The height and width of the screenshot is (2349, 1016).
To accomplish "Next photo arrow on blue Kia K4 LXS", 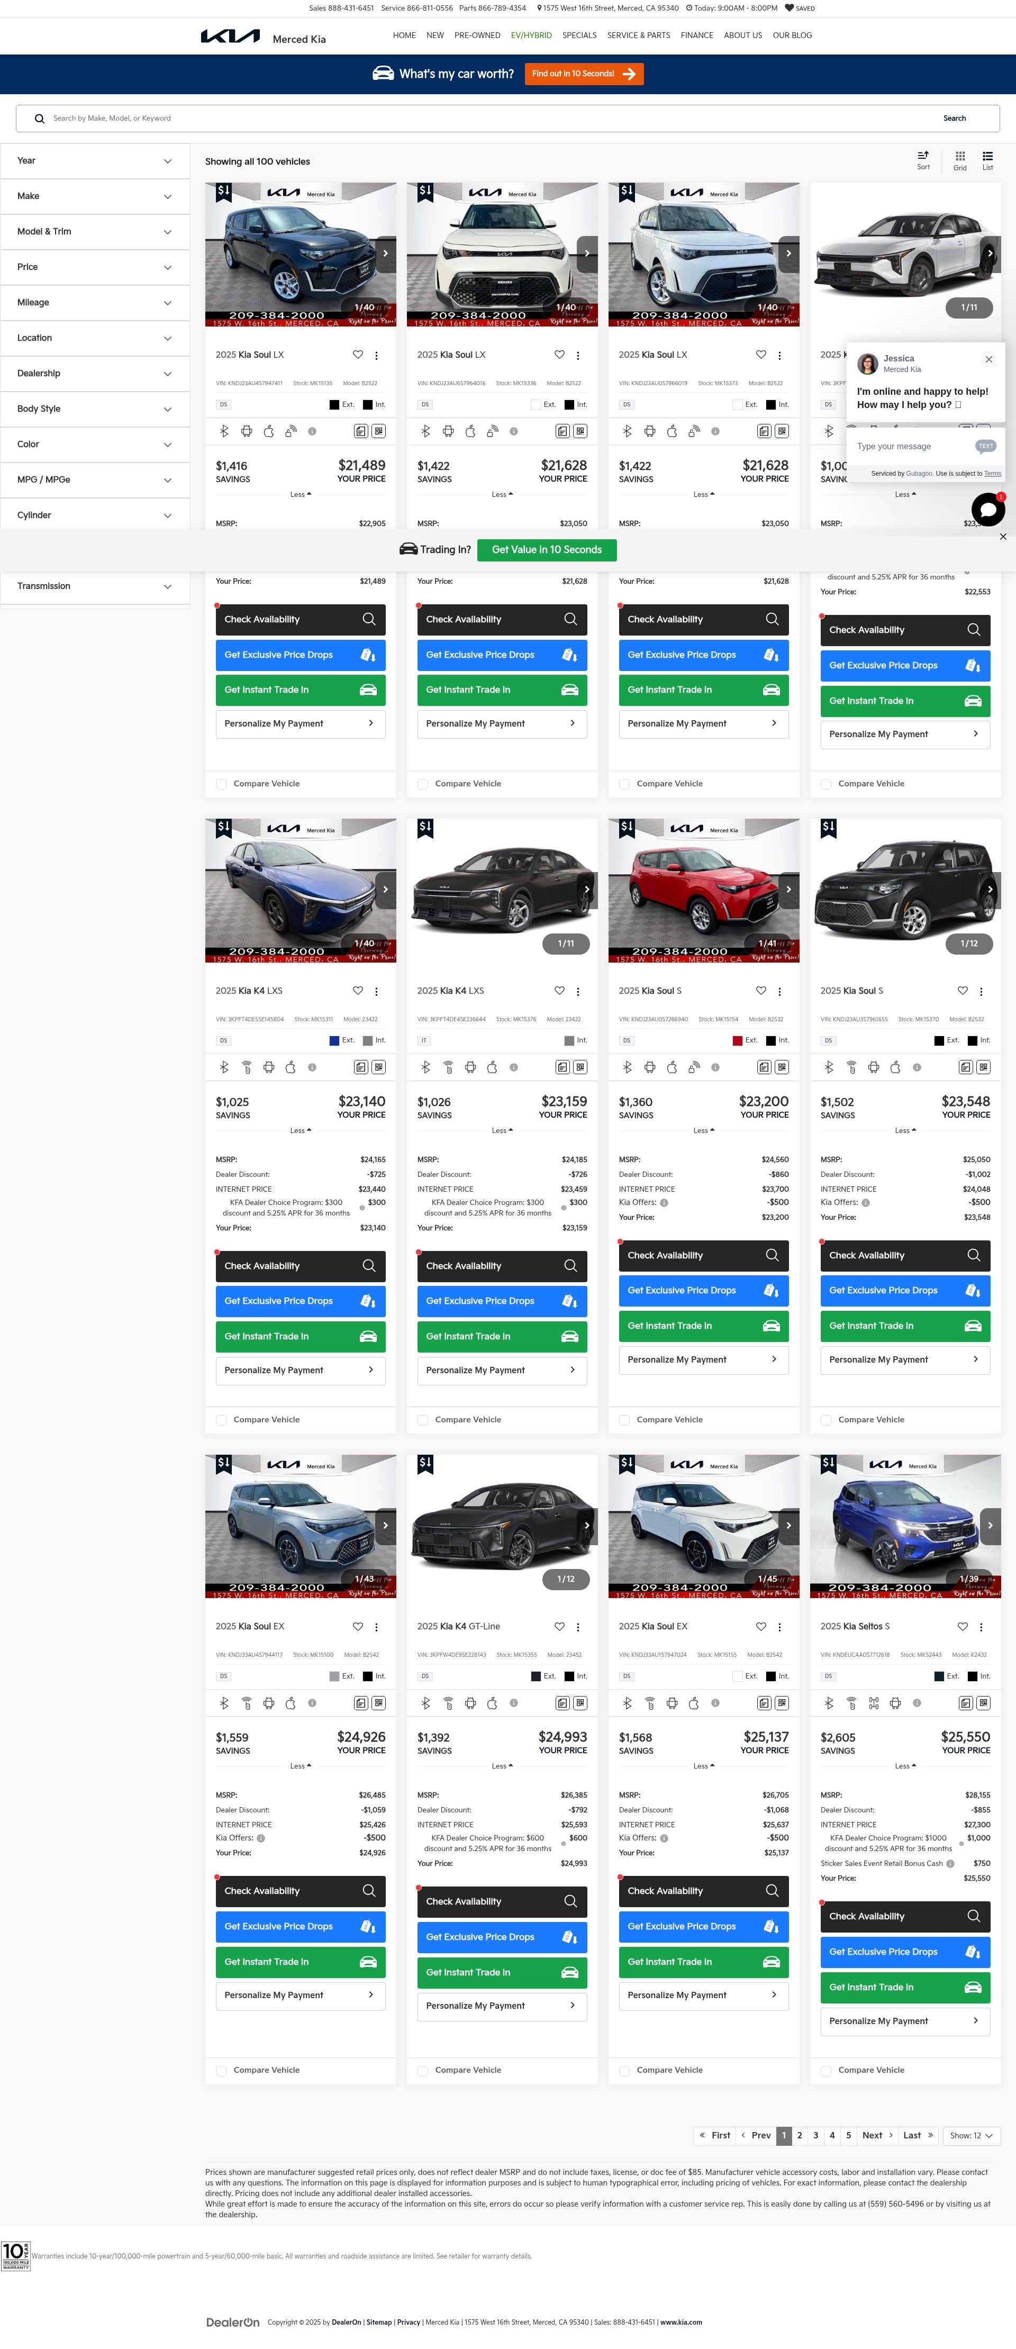I will [386, 890].
